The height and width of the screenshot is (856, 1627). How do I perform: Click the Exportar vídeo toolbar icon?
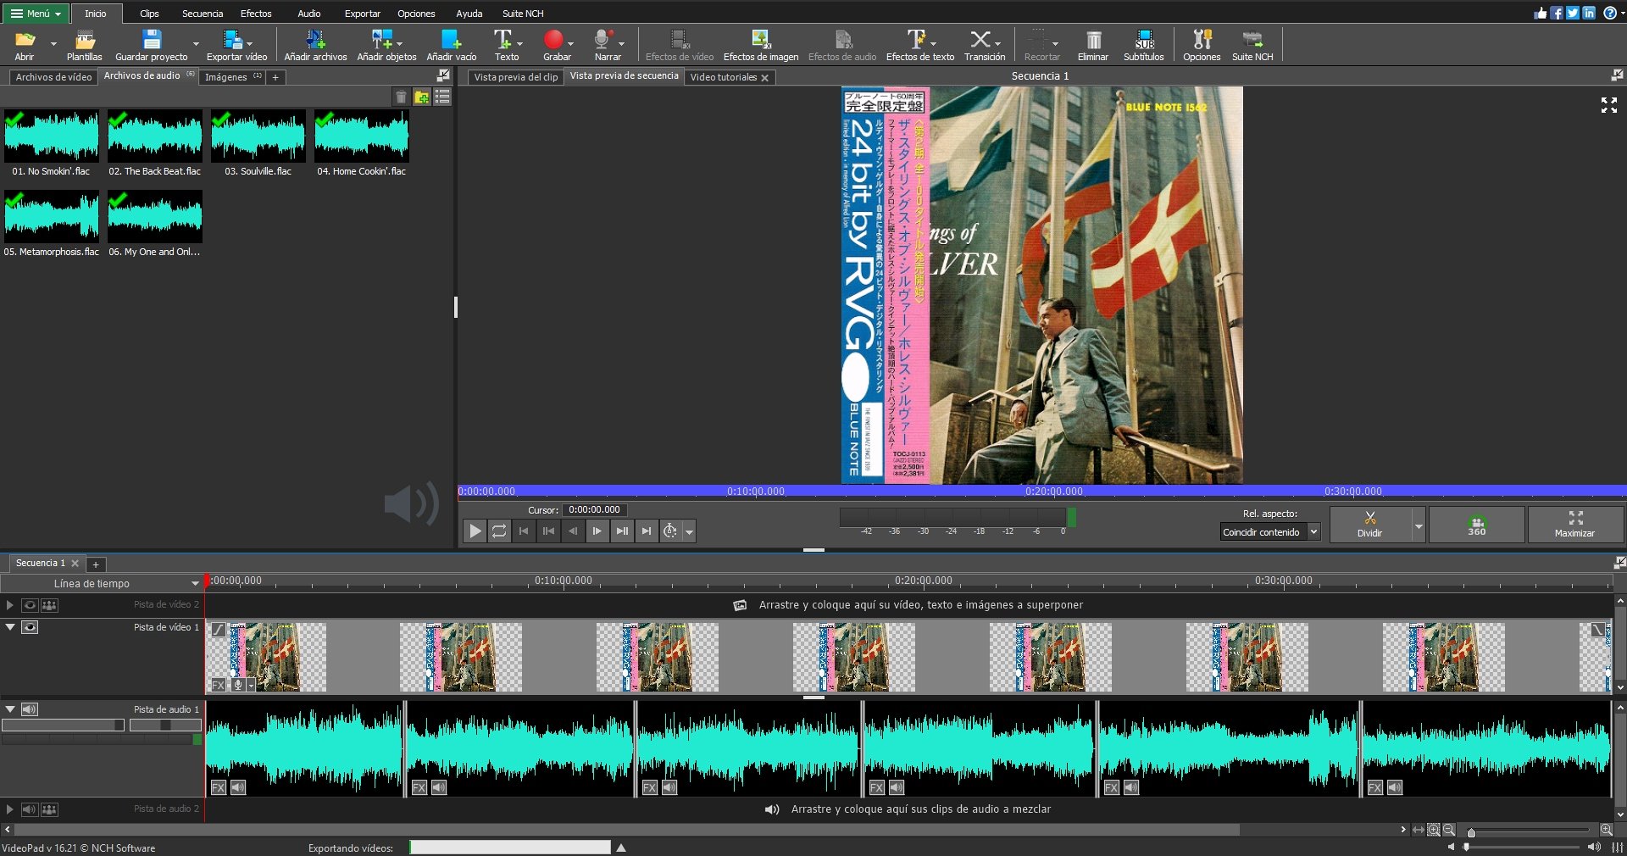click(236, 45)
